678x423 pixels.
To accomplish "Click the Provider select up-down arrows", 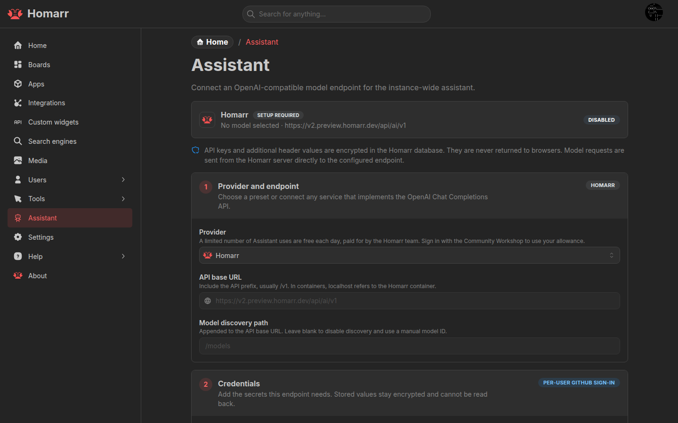I will (x=612, y=255).
